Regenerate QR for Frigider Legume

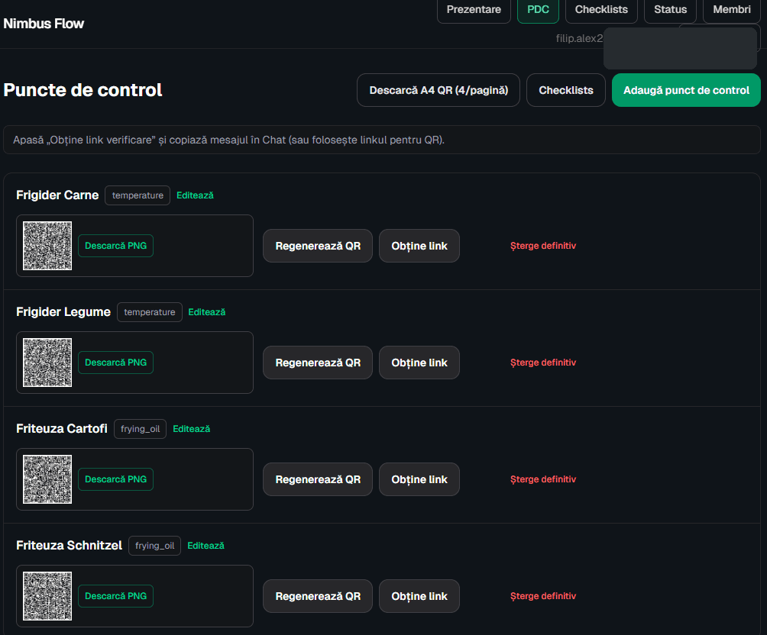coord(318,363)
